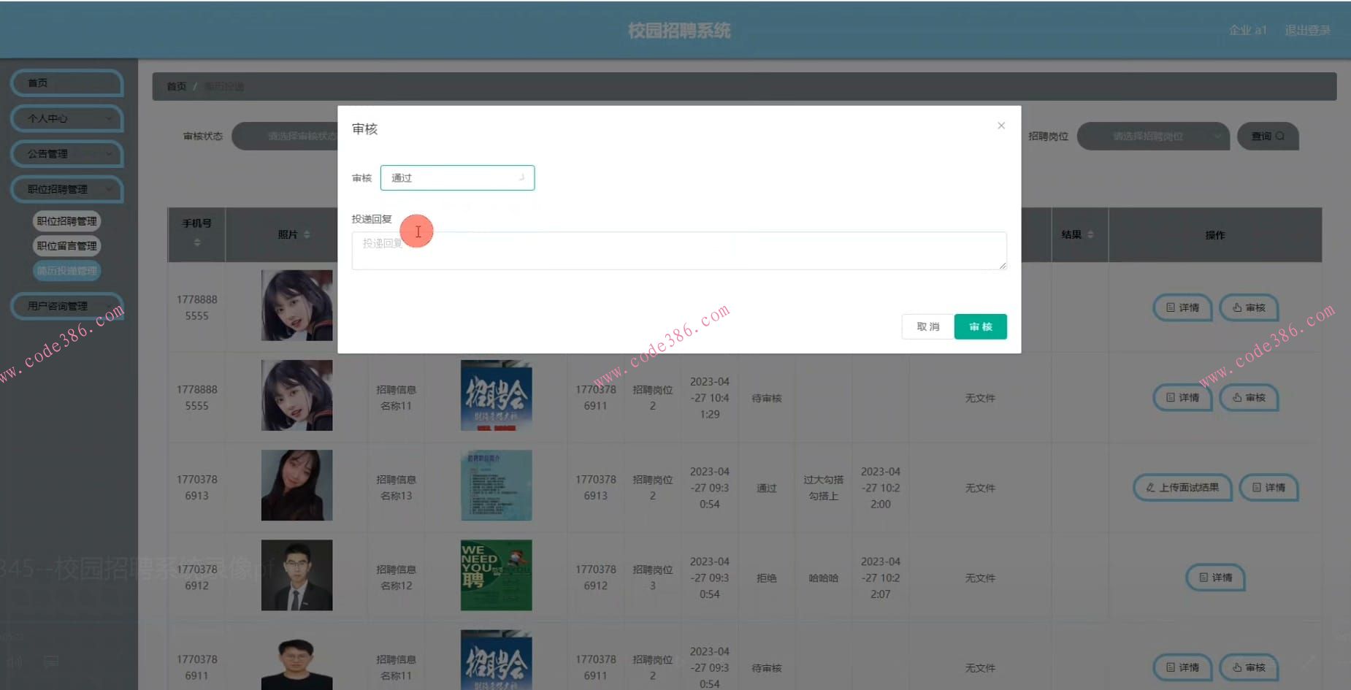Open the poster image for 招聘信息名称13
Image resolution: width=1351 pixels, height=690 pixels.
[497, 485]
